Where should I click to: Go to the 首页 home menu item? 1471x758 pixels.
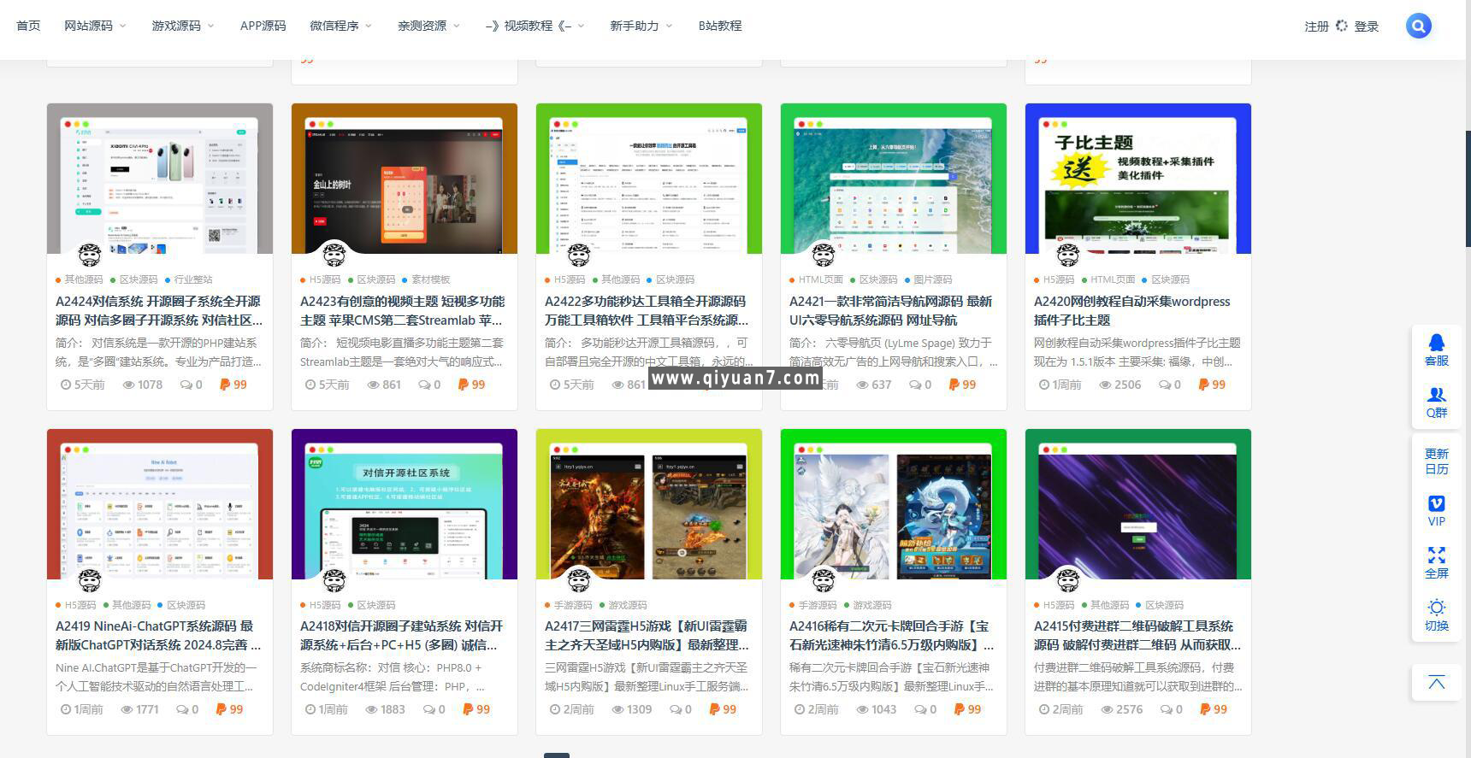tap(28, 26)
